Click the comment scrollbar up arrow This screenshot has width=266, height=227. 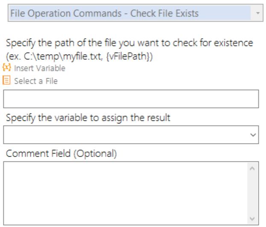tap(252, 169)
